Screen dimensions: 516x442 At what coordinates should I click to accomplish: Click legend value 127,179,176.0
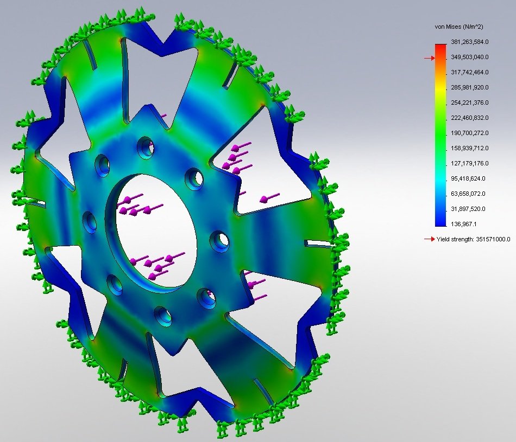click(470, 163)
